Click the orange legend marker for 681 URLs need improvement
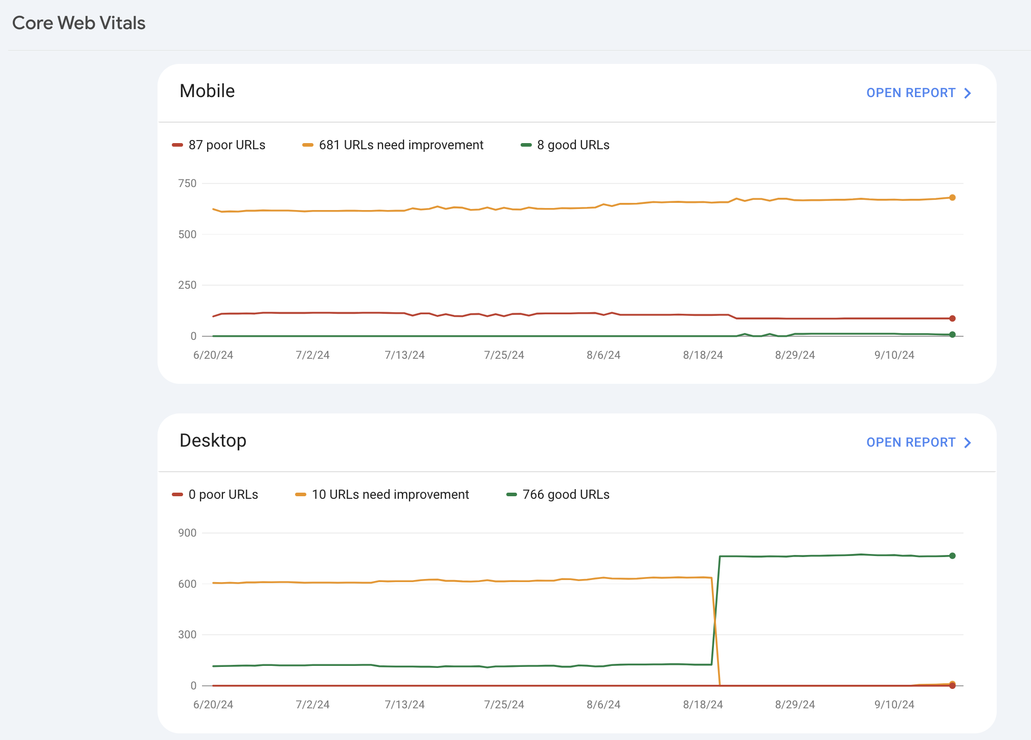This screenshot has height=740, width=1031. coord(308,145)
